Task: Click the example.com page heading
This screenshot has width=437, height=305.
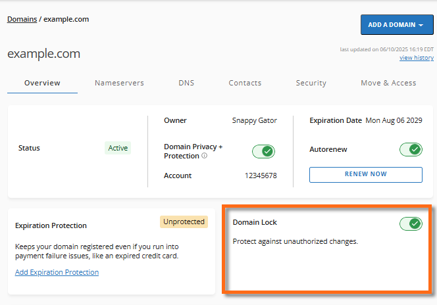Action: coord(43,54)
